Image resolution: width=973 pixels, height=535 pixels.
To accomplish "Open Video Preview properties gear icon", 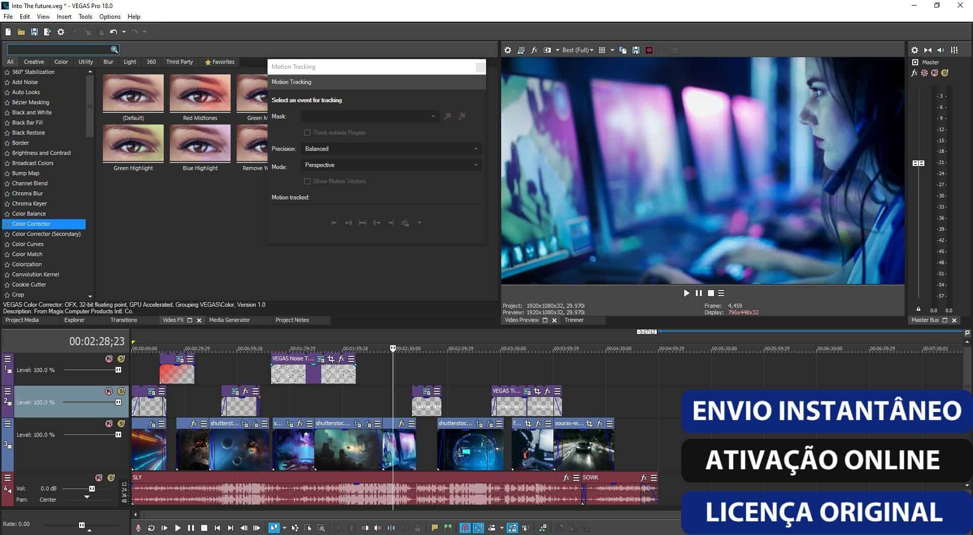I will pos(508,50).
